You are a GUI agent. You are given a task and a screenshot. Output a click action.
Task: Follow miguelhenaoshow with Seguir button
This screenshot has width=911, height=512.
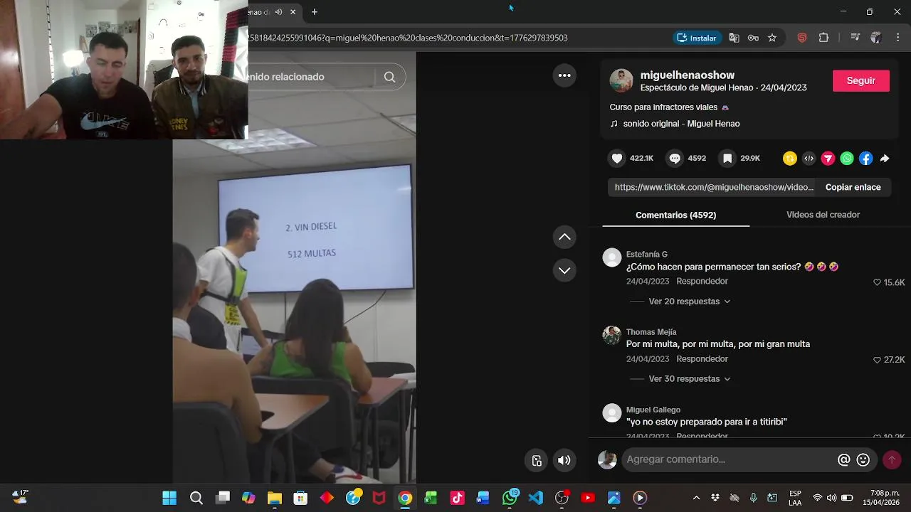(x=860, y=80)
